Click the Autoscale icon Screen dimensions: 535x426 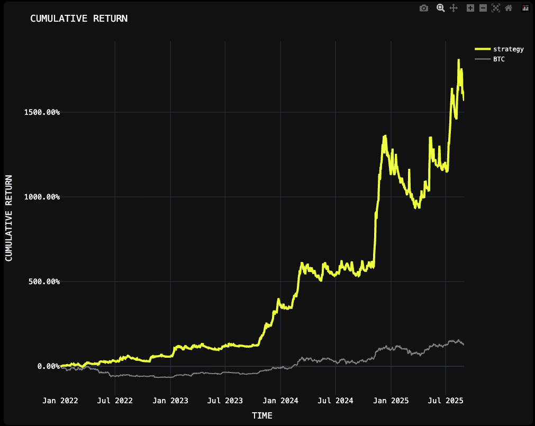(x=496, y=8)
